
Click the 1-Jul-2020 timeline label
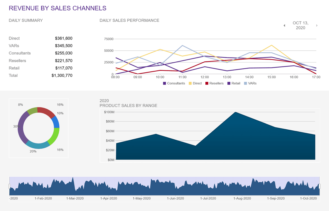pos(208,198)
